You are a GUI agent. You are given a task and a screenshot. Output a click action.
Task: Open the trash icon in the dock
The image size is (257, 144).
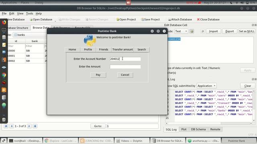point(4,120)
